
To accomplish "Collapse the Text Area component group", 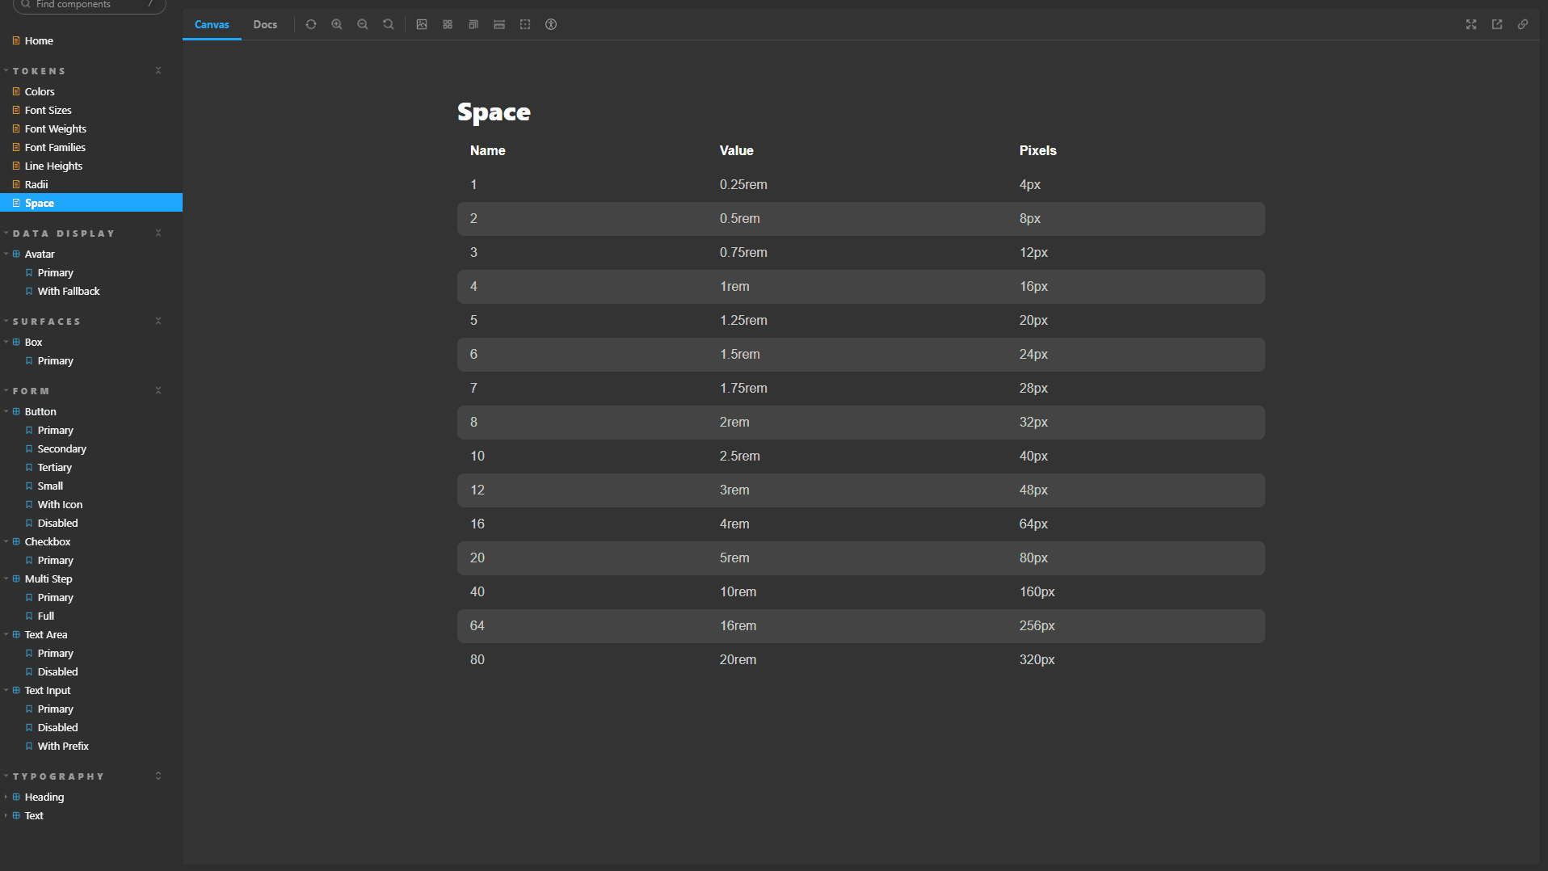I will point(46,634).
